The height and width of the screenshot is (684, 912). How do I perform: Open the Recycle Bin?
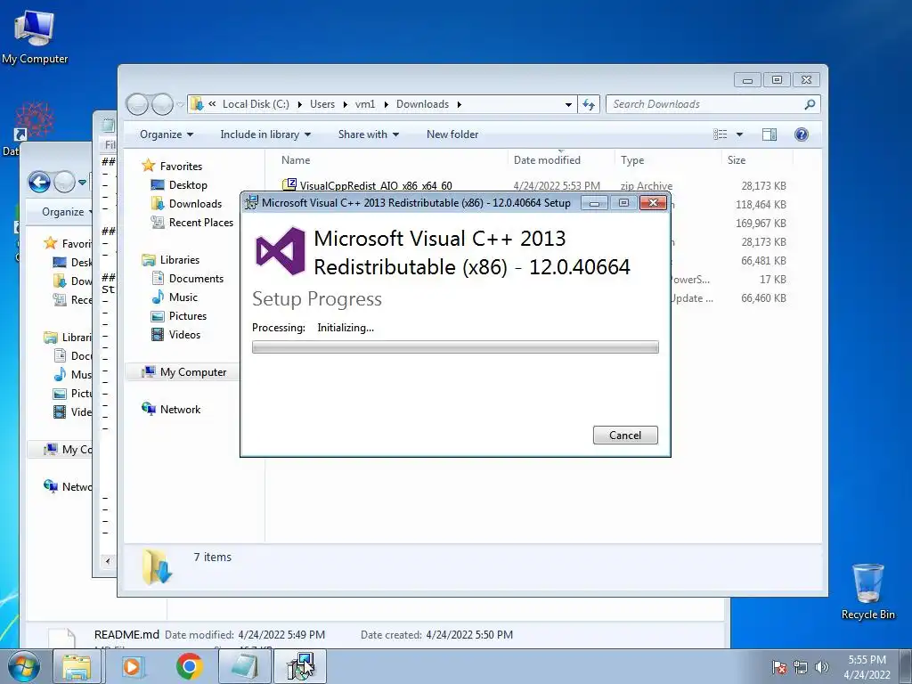[867, 591]
